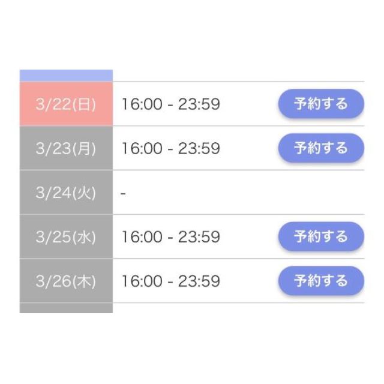Click the 16:00 start time for 3/26
Viewport: 384px width, 384px height.
[142, 281]
